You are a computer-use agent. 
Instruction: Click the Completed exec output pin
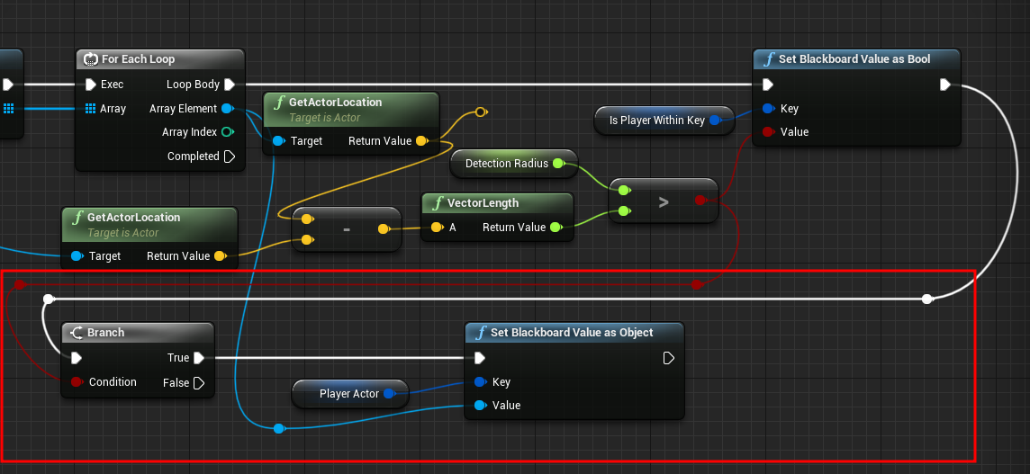pos(230,157)
